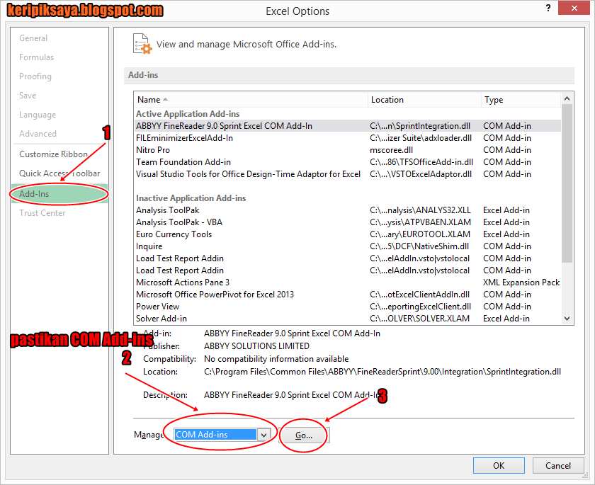The image size is (595, 485).
Task: Click location mscoree.dll cell
Action: tap(391, 150)
